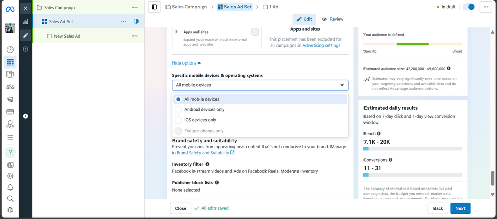
Task: Open performance charts bar icon
Action: [26, 22]
